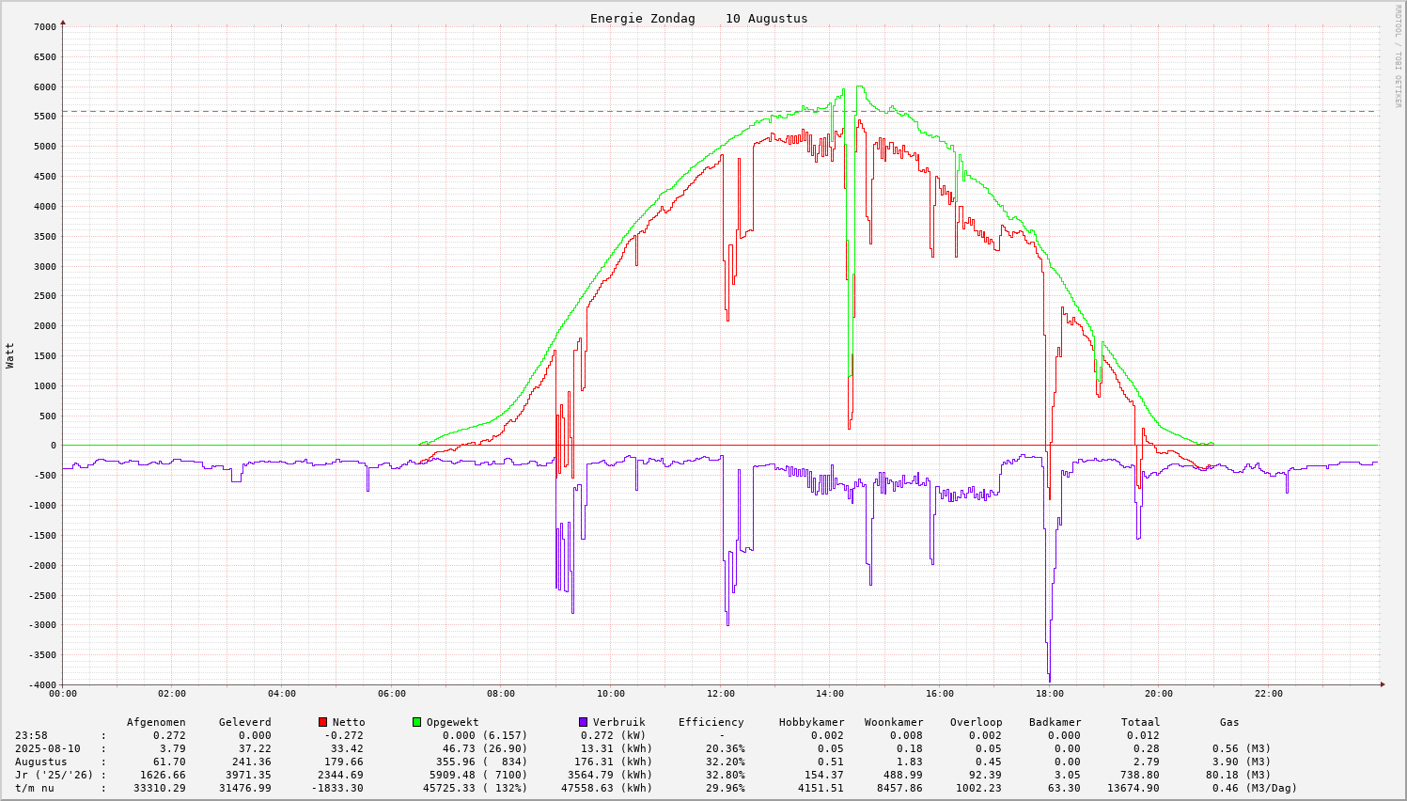Click the 7000 y-axis tick label
Viewport: 1407px width, 801px height.
pos(45,27)
